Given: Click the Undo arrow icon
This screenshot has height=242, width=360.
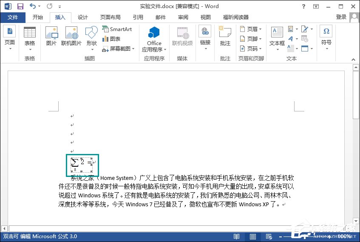Looking at the screenshot, I should 33,6.
